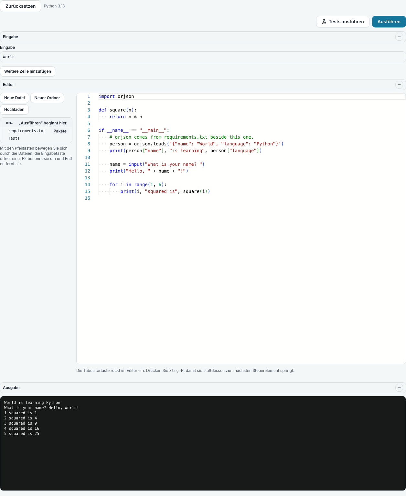Create a folder with Neuer Ordner

(47, 98)
